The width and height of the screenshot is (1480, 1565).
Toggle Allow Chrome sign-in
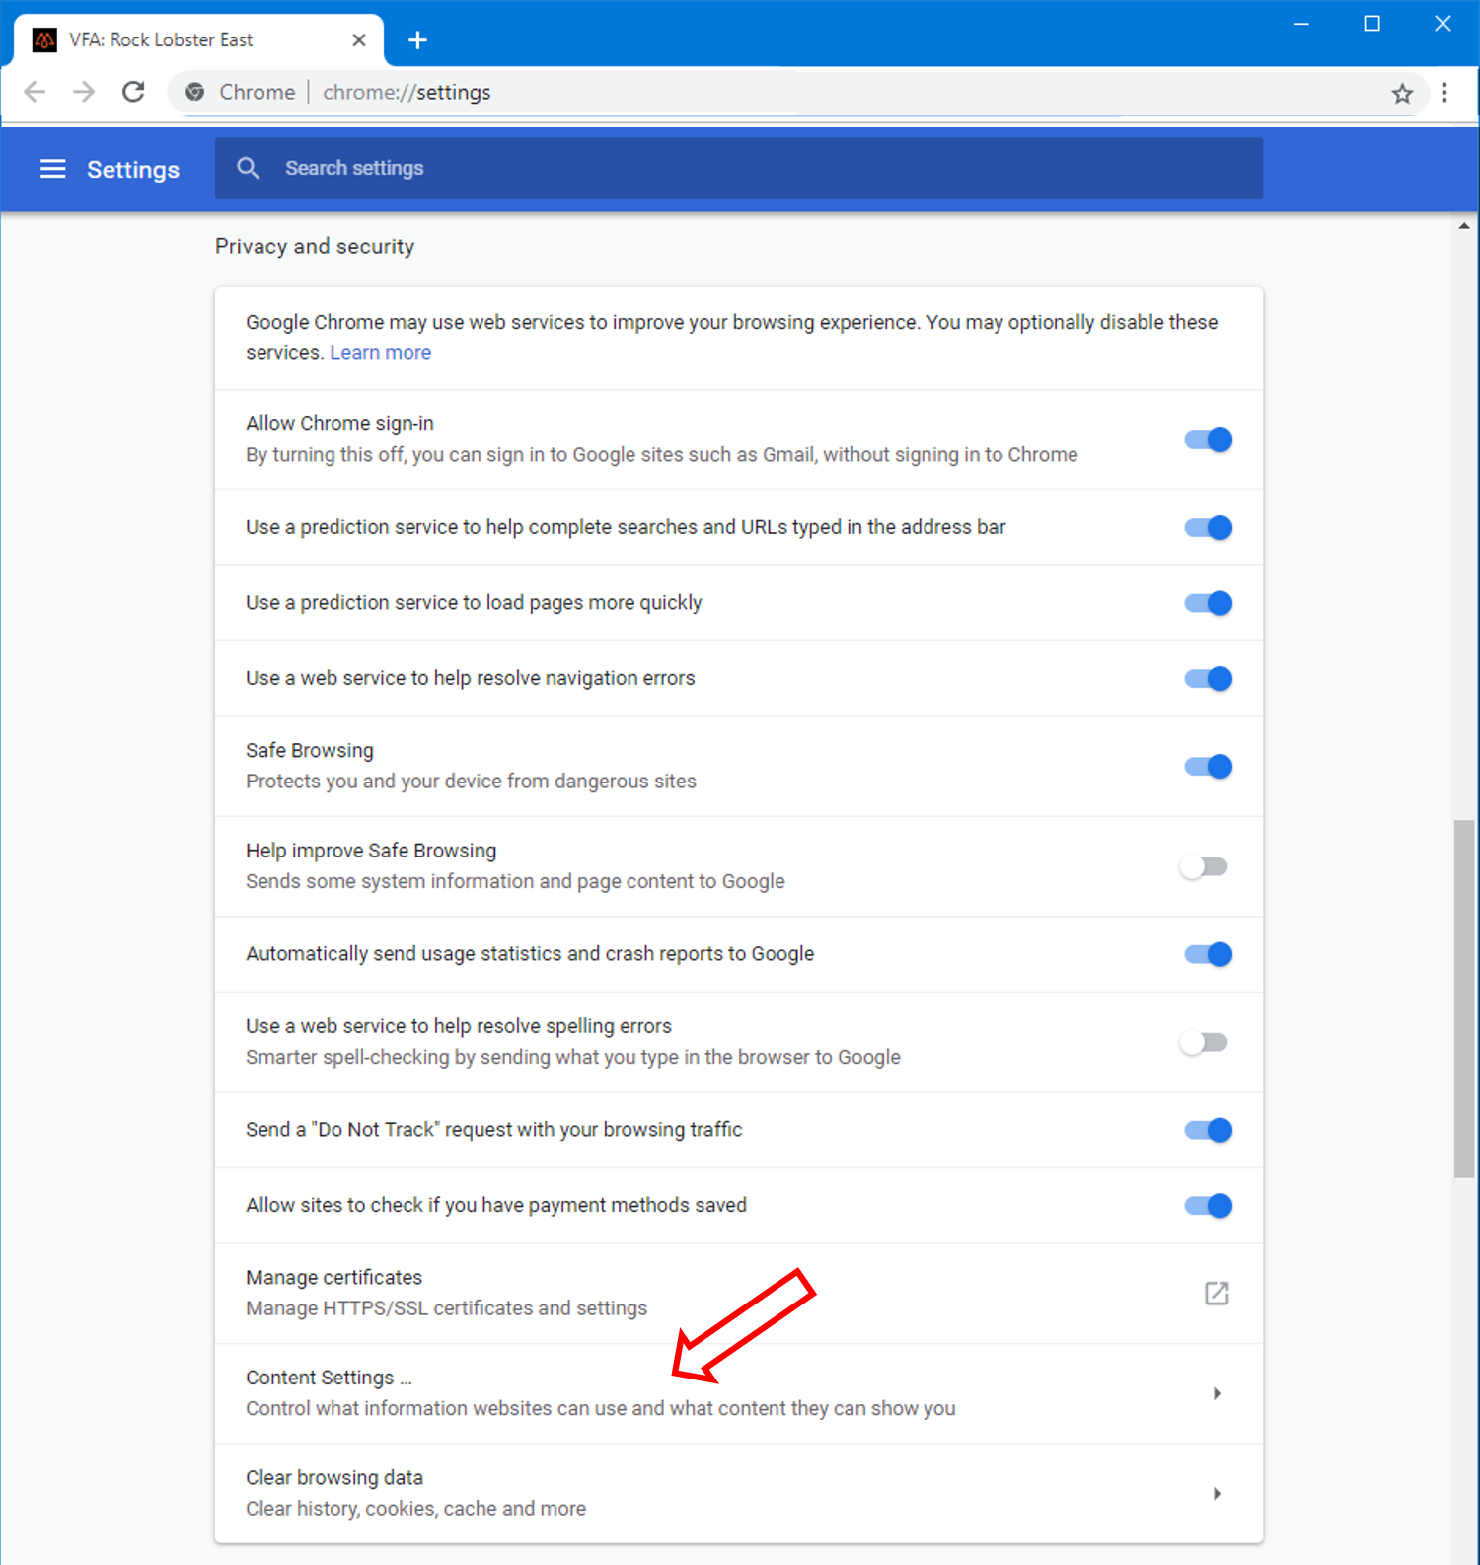[1208, 440]
